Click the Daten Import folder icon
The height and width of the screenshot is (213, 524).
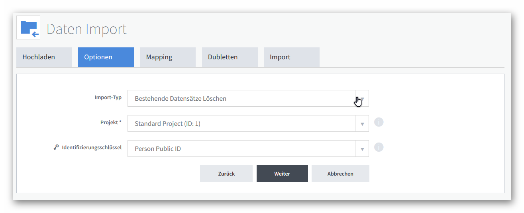tap(28, 27)
